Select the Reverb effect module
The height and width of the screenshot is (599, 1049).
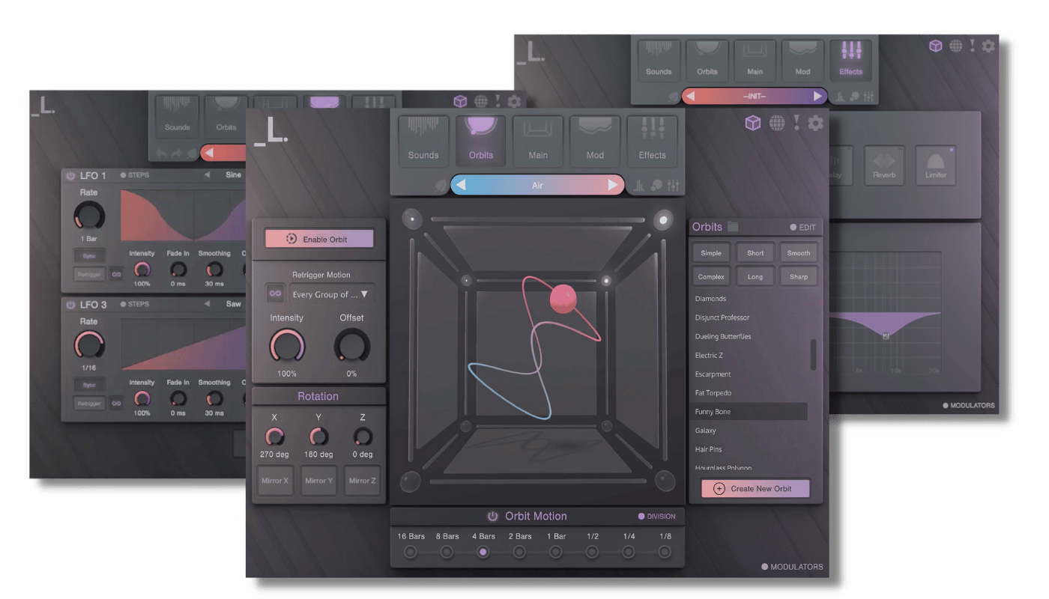click(x=884, y=165)
